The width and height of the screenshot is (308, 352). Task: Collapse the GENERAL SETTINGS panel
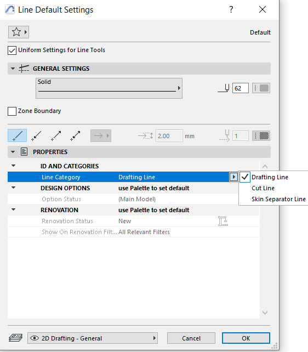click(13, 69)
